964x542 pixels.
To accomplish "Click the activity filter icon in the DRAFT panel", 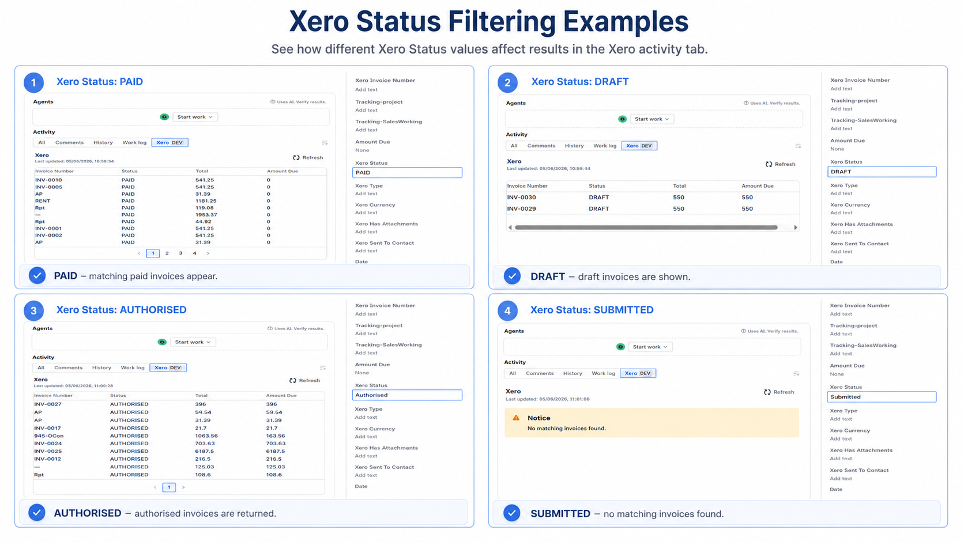I will [798, 146].
